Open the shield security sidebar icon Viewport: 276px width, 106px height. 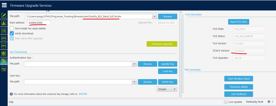coord(4,53)
